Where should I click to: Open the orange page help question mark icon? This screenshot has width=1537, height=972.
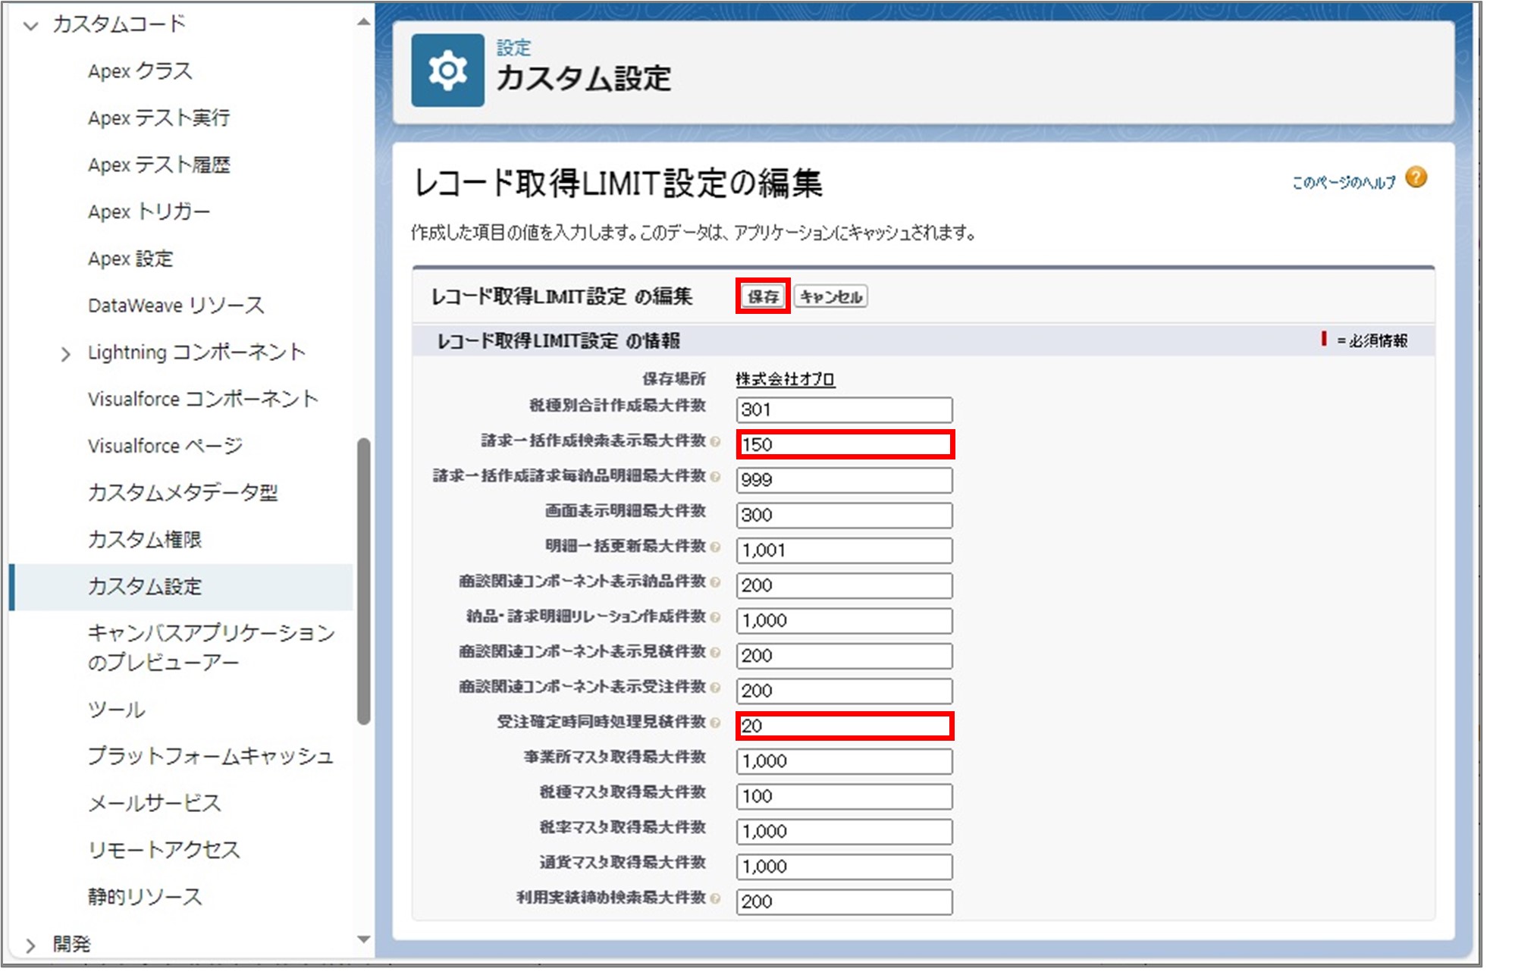point(1415,177)
